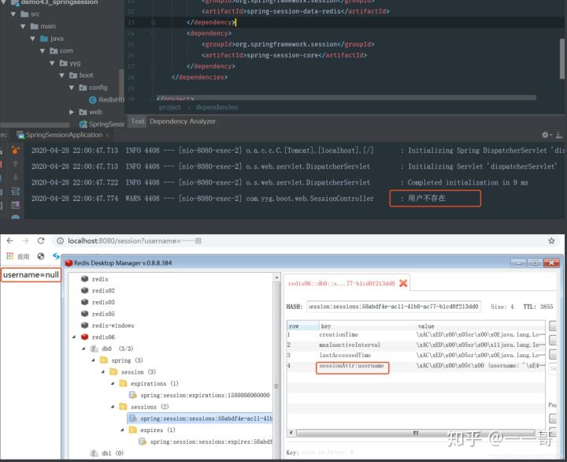Close the redis06 hash key tab
567x462 pixels.
tap(403, 283)
